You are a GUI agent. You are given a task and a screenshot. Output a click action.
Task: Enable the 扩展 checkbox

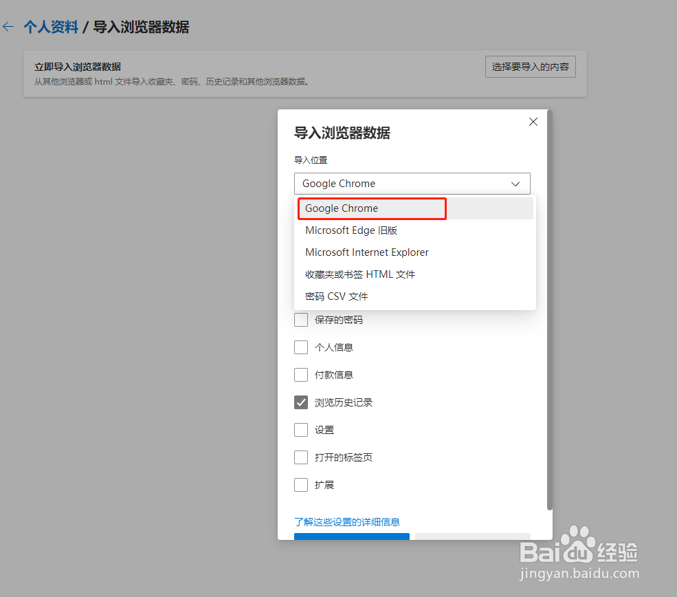[x=301, y=485]
